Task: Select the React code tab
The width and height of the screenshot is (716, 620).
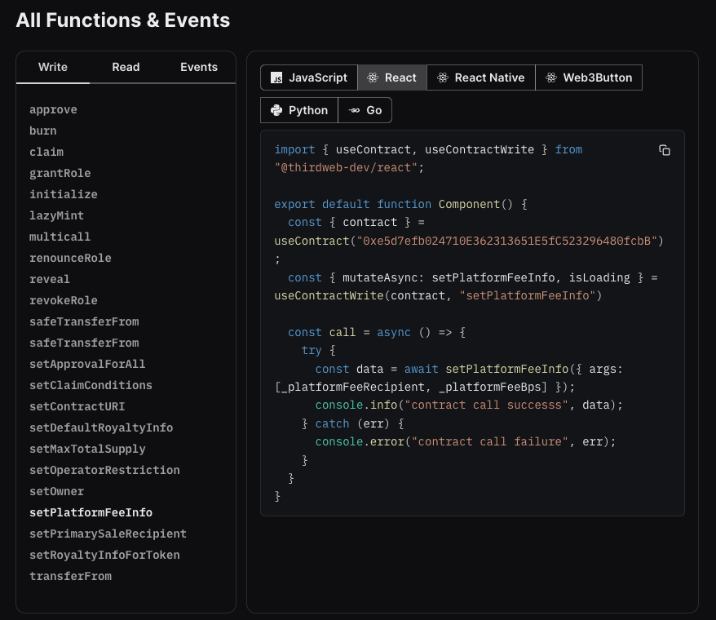Action: tap(392, 77)
